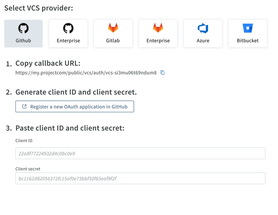The image size is (278, 215).
Task: Select the Bitbucket provider tile
Action: [x=247, y=34]
